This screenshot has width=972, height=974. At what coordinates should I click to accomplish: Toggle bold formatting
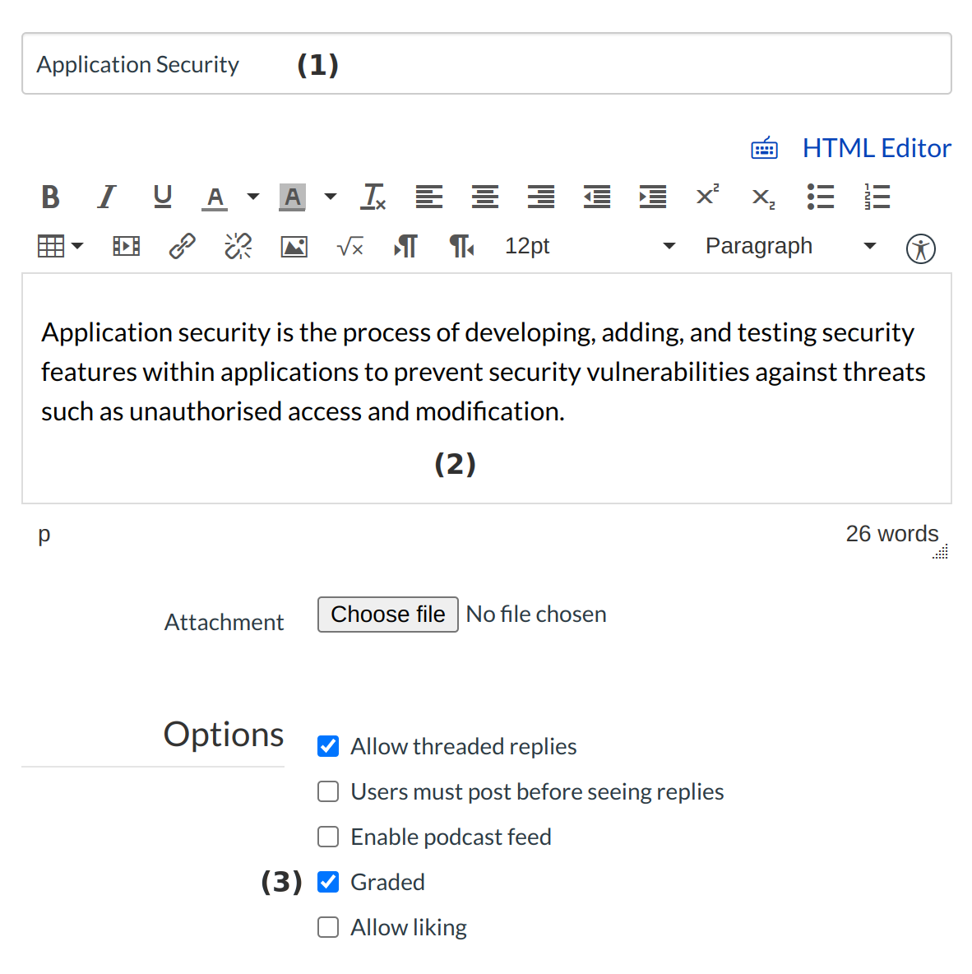pos(50,197)
